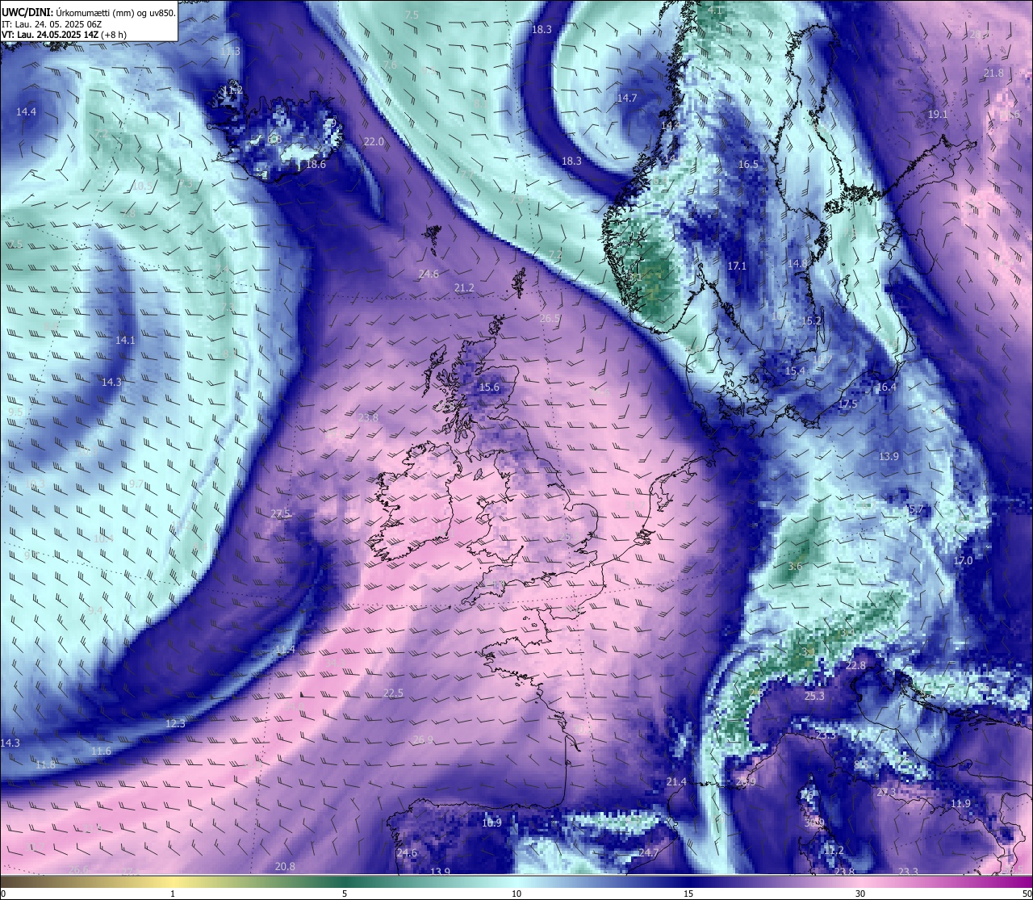Click the title text "UWC/DINI: Úrkomumætti (mm) og uv850."
1033x900 pixels.
click(89, 12)
